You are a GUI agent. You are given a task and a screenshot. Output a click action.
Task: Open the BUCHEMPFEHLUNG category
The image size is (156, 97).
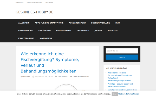point(101,23)
